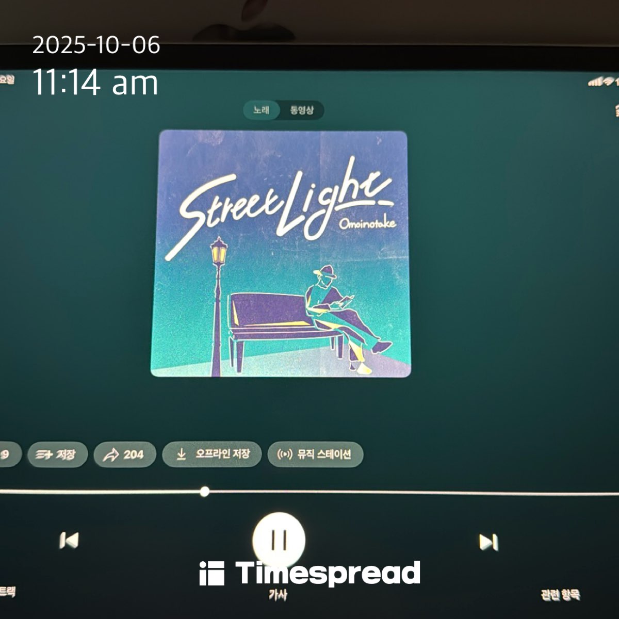This screenshot has height=619, width=619.
Task: Tap the 11:14 am timestamp overlay
Action: (95, 83)
